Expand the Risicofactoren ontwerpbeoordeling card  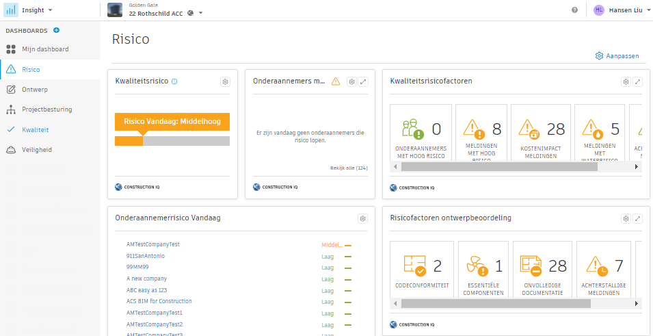pos(637,218)
